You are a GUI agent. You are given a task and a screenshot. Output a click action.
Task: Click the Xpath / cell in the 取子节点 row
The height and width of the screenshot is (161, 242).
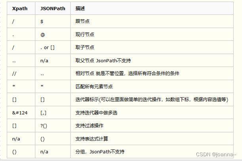[x=21, y=48]
